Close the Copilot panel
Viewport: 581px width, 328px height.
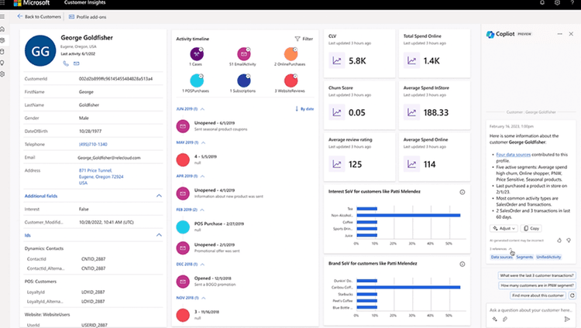[573, 34]
